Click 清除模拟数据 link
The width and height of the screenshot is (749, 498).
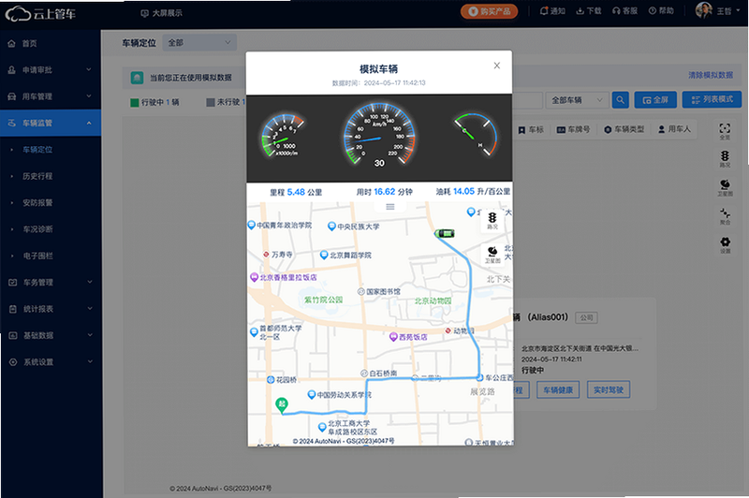(x=711, y=75)
